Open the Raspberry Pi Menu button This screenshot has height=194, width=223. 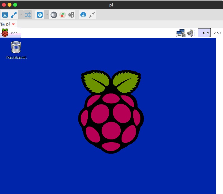click(x=11, y=33)
